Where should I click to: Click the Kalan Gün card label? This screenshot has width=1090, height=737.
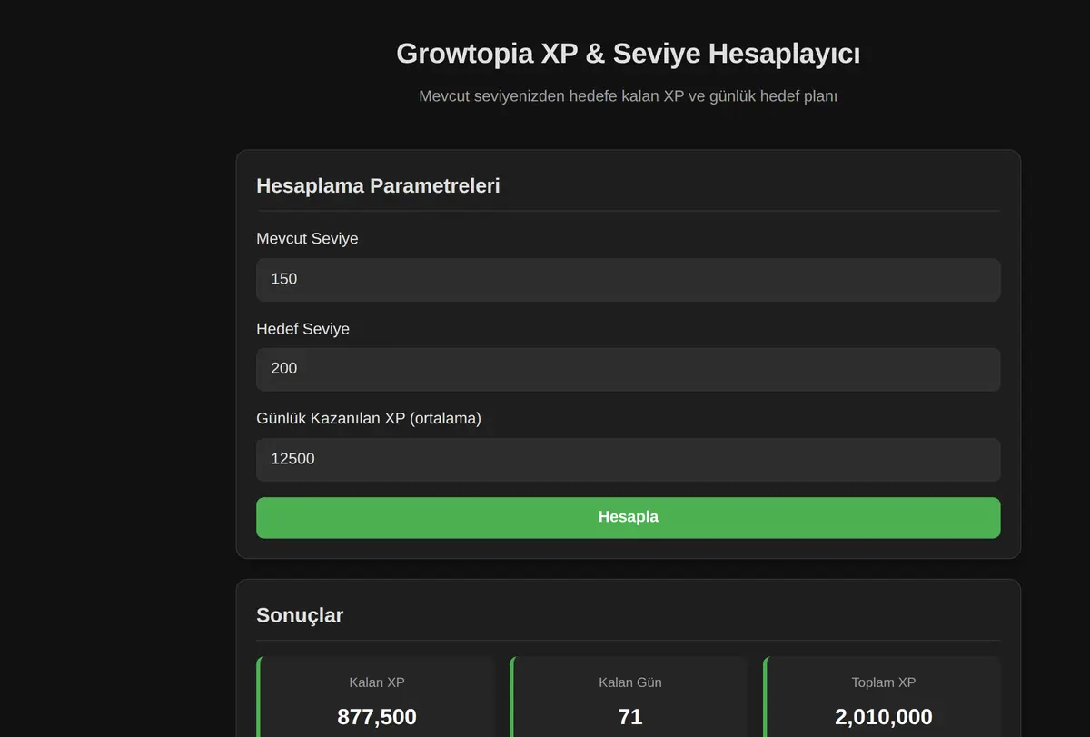coord(630,682)
